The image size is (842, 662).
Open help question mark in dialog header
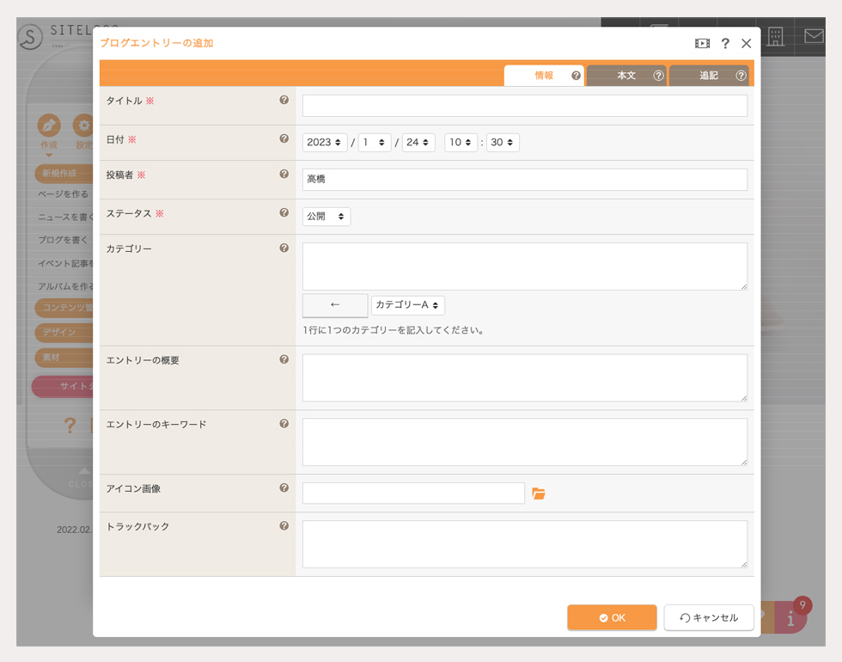pos(725,44)
